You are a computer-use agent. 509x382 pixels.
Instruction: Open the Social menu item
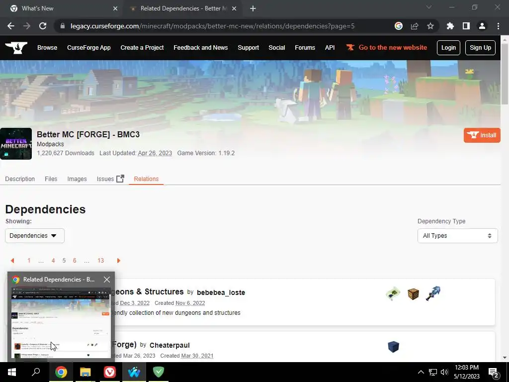[x=276, y=48]
